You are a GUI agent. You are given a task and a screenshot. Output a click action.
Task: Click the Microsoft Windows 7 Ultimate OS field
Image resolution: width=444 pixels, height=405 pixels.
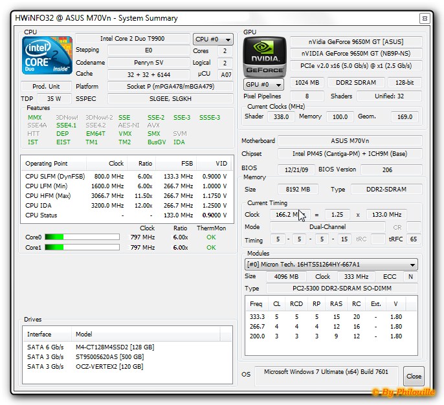(x=327, y=373)
